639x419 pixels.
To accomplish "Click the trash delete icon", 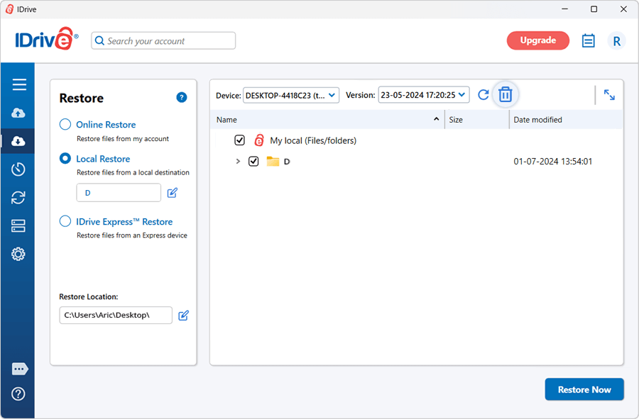I will point(506,94).
